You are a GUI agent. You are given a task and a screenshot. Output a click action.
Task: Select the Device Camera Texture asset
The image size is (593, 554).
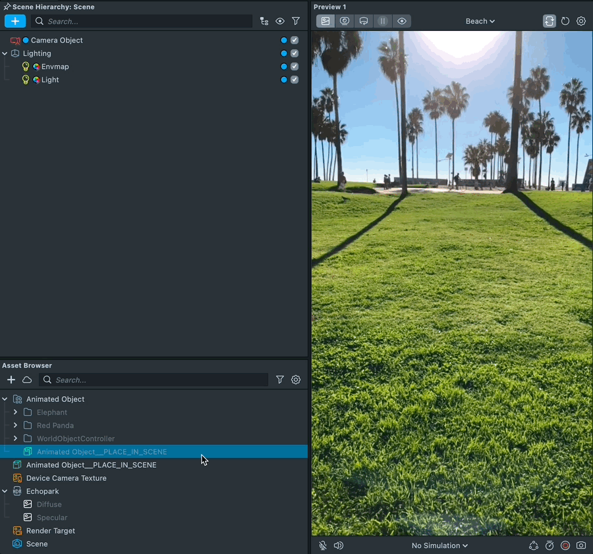click(66, 478)
